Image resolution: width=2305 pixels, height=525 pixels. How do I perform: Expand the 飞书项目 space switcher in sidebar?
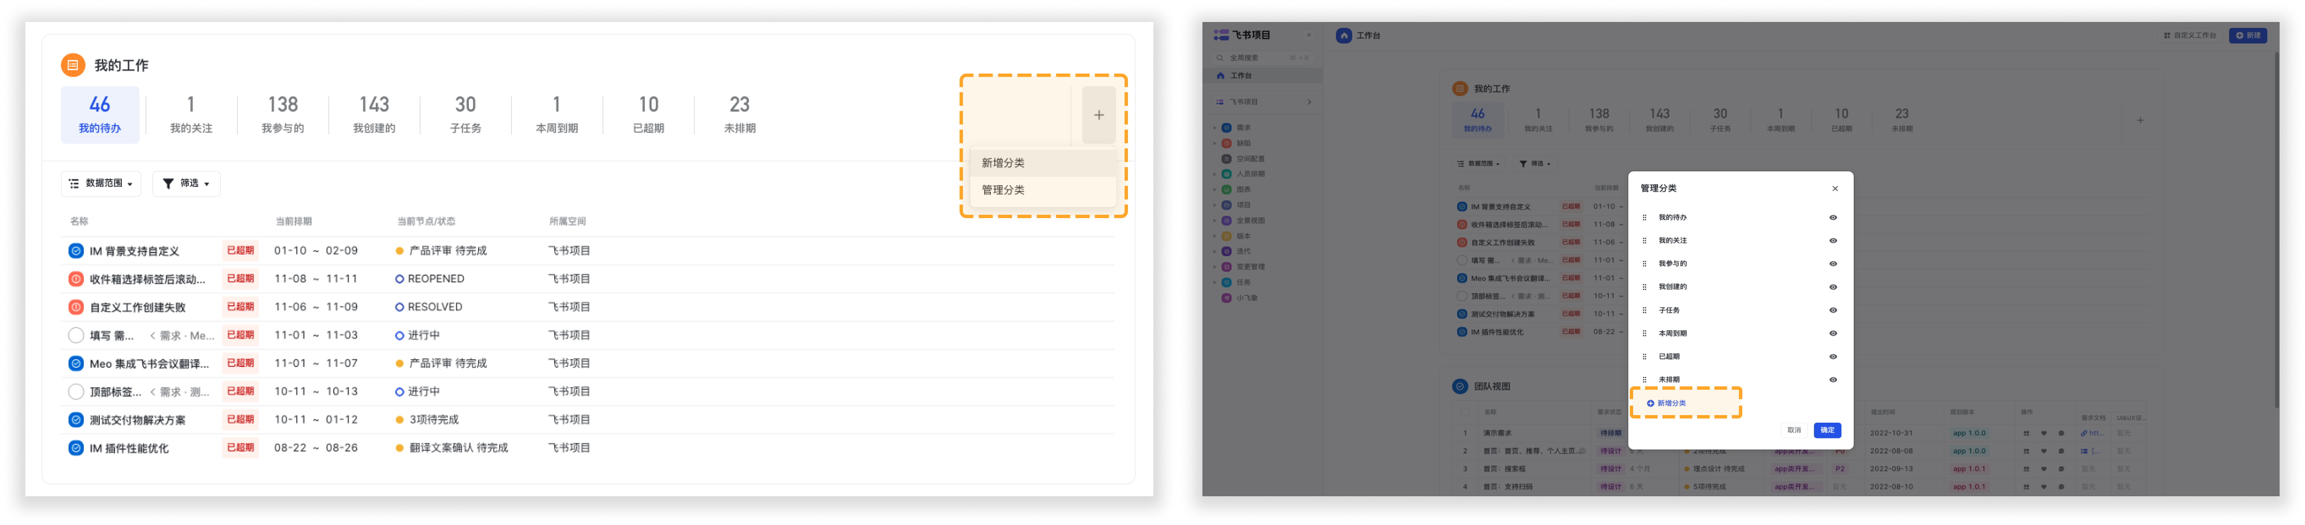(1309, 102)
